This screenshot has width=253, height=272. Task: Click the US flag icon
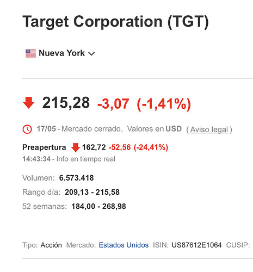click(x=30, y=53)
